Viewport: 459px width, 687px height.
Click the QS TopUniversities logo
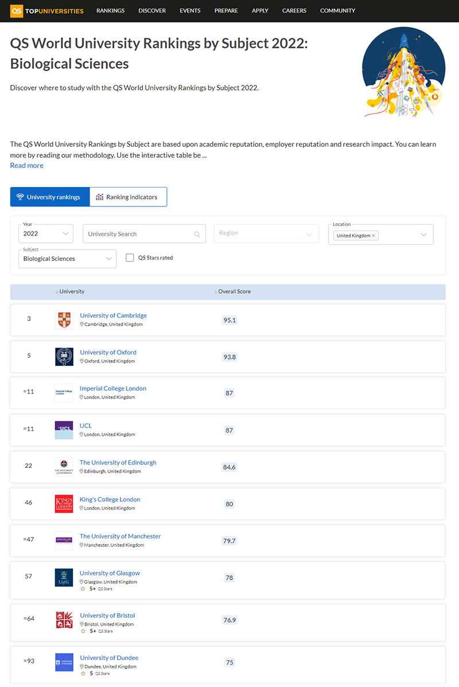[47, 10]
